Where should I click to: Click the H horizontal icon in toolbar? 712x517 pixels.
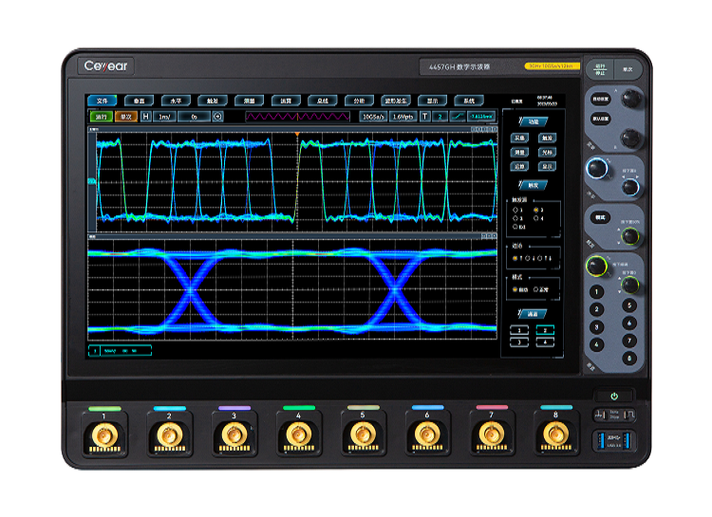click(x=146, y=116)
